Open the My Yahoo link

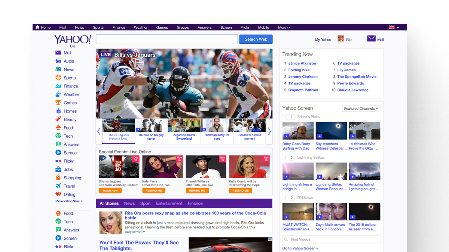pos(323,40)
